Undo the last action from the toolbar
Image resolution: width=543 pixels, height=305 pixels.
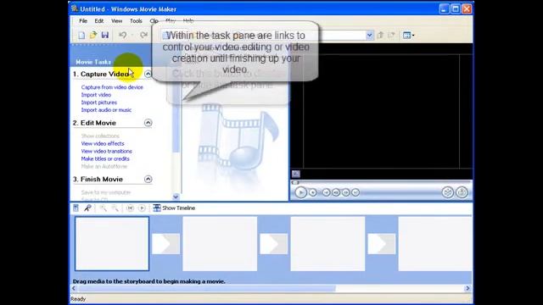[x=122, y=35]
